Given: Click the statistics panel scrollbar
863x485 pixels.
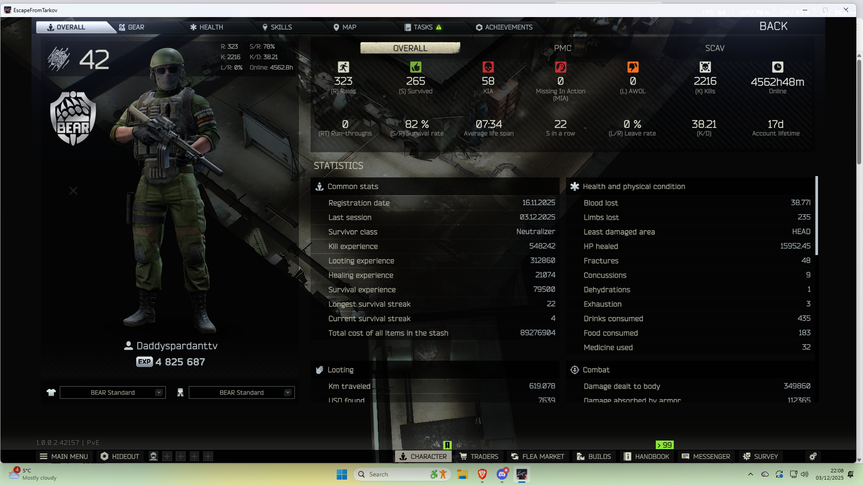Looking at the screenshot, I should click(x=816, y=216).
